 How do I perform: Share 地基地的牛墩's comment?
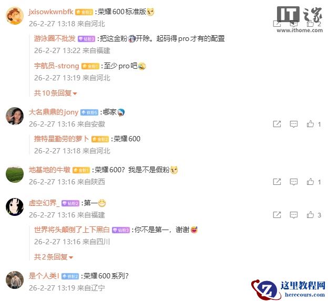tap(277, 182)
